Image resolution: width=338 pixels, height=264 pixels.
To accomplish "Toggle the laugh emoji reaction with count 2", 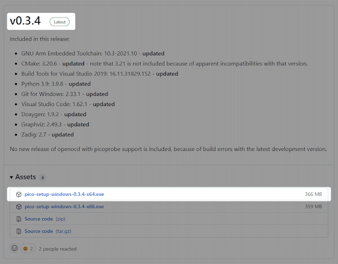I will [28, 249].
